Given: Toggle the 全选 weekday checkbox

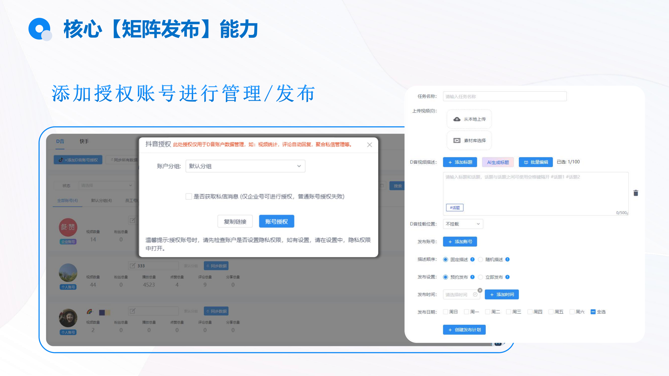Looking at the screenshot, I should click(593, 312).
